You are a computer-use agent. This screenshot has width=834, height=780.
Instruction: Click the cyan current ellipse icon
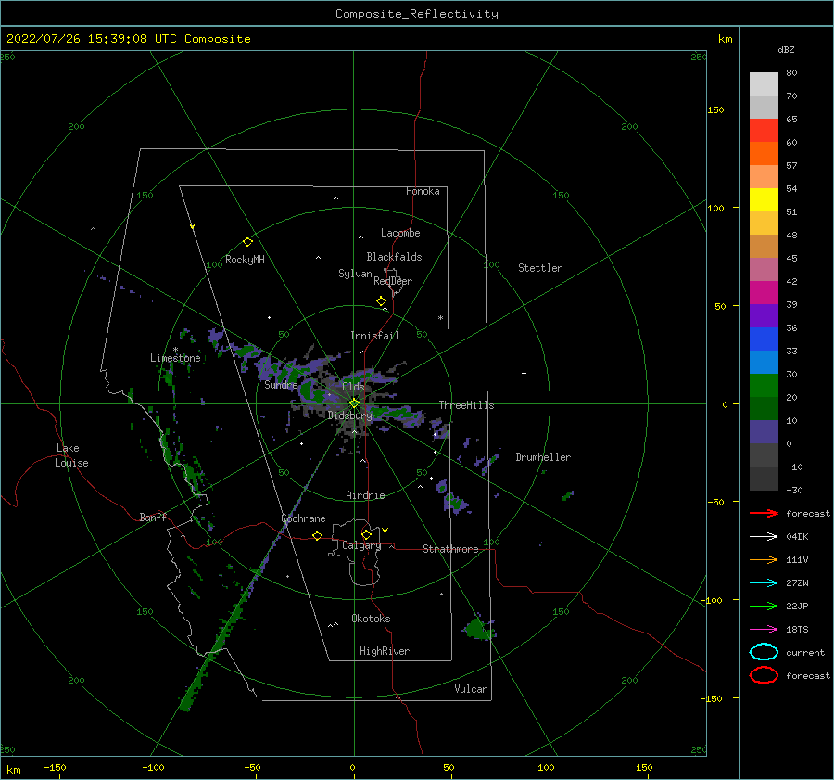pos(764,652)
